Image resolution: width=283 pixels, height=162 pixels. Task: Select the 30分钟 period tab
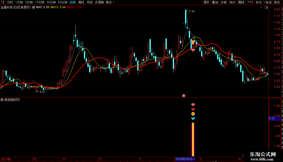(51, 2)
